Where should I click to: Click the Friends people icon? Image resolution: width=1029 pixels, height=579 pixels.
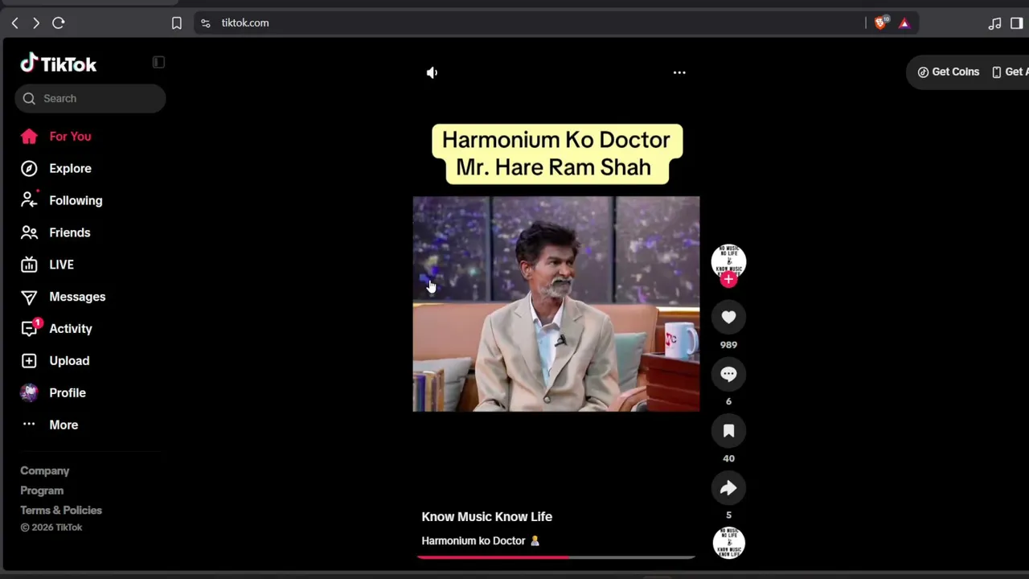[x=29, y=232]
